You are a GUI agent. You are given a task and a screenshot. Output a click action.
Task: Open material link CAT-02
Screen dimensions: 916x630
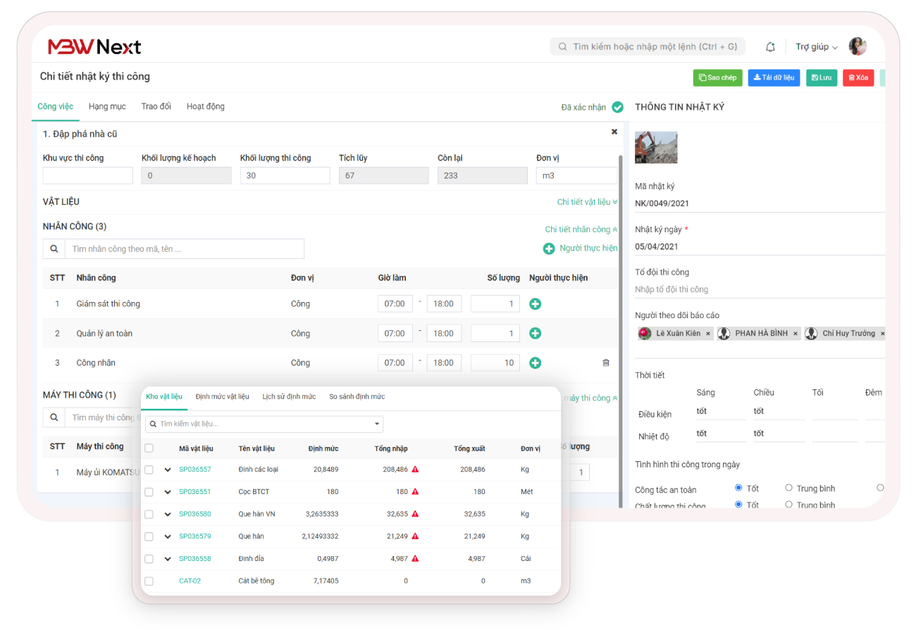coord(190,581)
